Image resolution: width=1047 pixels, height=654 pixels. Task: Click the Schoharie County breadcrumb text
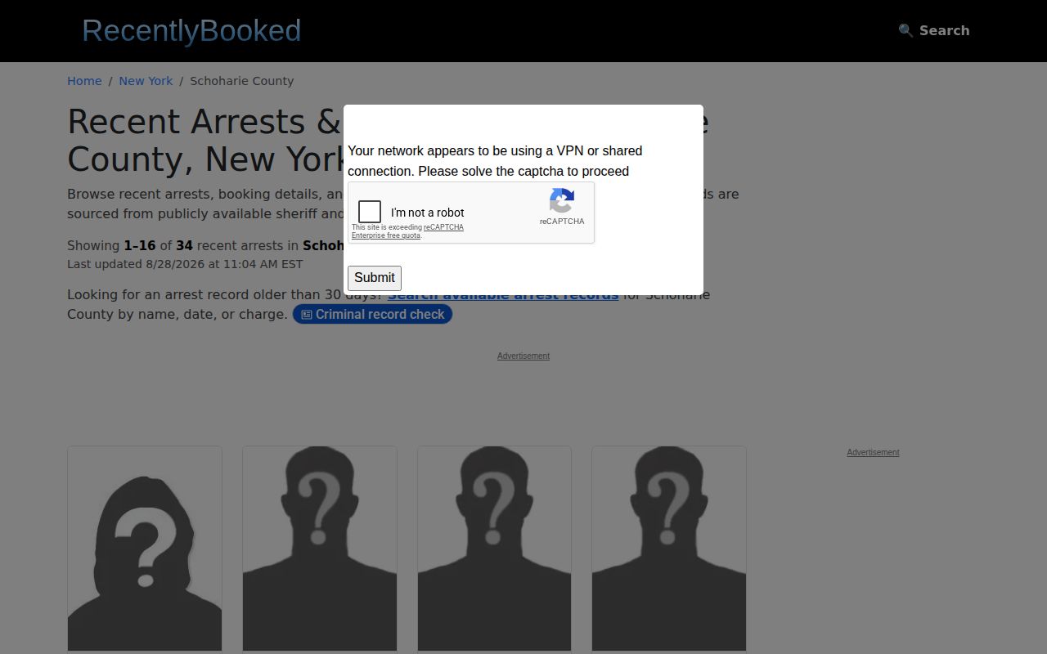[x=242, y=81]
